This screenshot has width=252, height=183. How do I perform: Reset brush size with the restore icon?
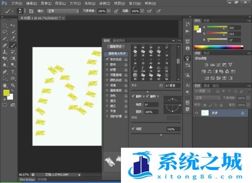[x=161, y=86]
